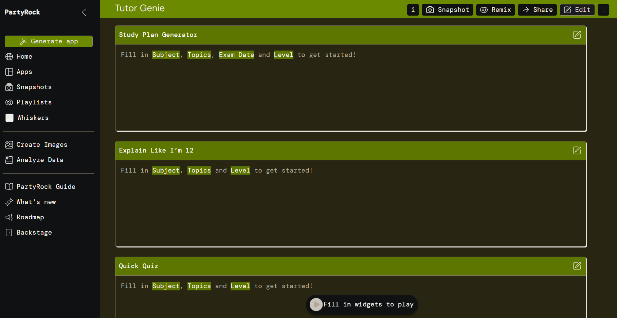Click Level tag in Study Plan Generator
The height and width of the screenshot is (318, 617).
(284, 55)
